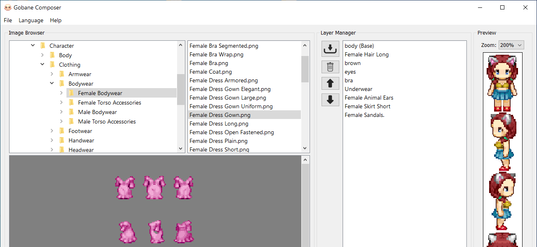
Task: Open the Help menu
Action: pos(56,20)
